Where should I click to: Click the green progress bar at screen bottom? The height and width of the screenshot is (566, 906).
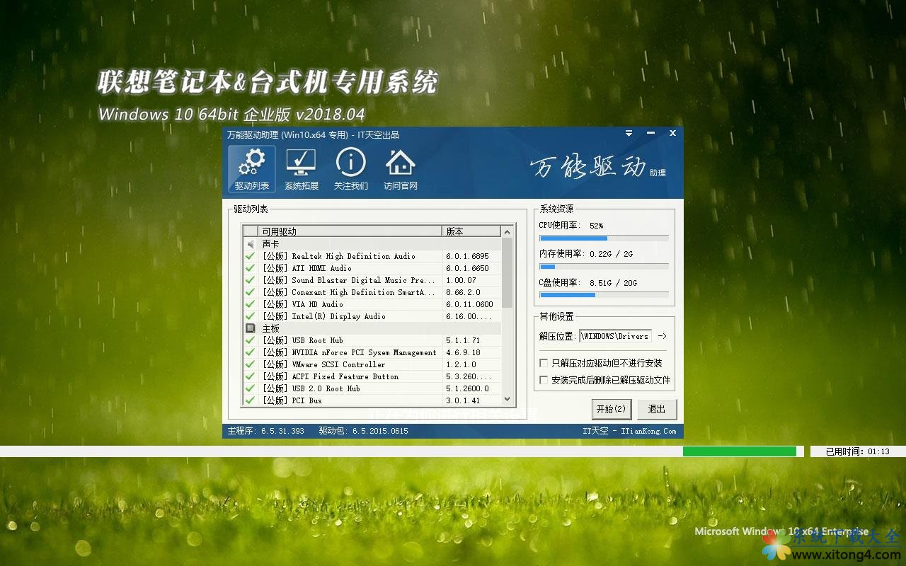[740, 450]
